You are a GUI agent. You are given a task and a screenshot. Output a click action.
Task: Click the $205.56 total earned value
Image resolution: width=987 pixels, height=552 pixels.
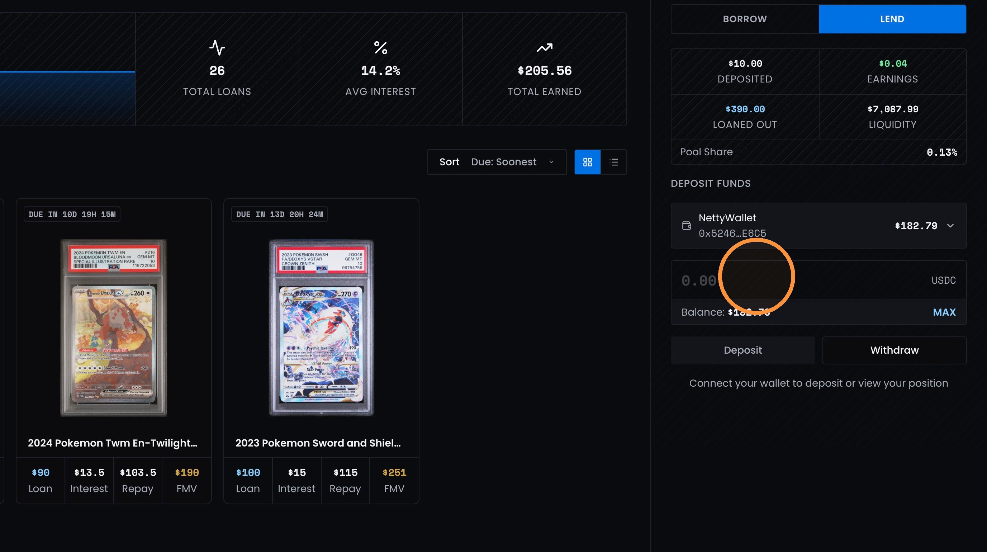[x=545, y=71]
